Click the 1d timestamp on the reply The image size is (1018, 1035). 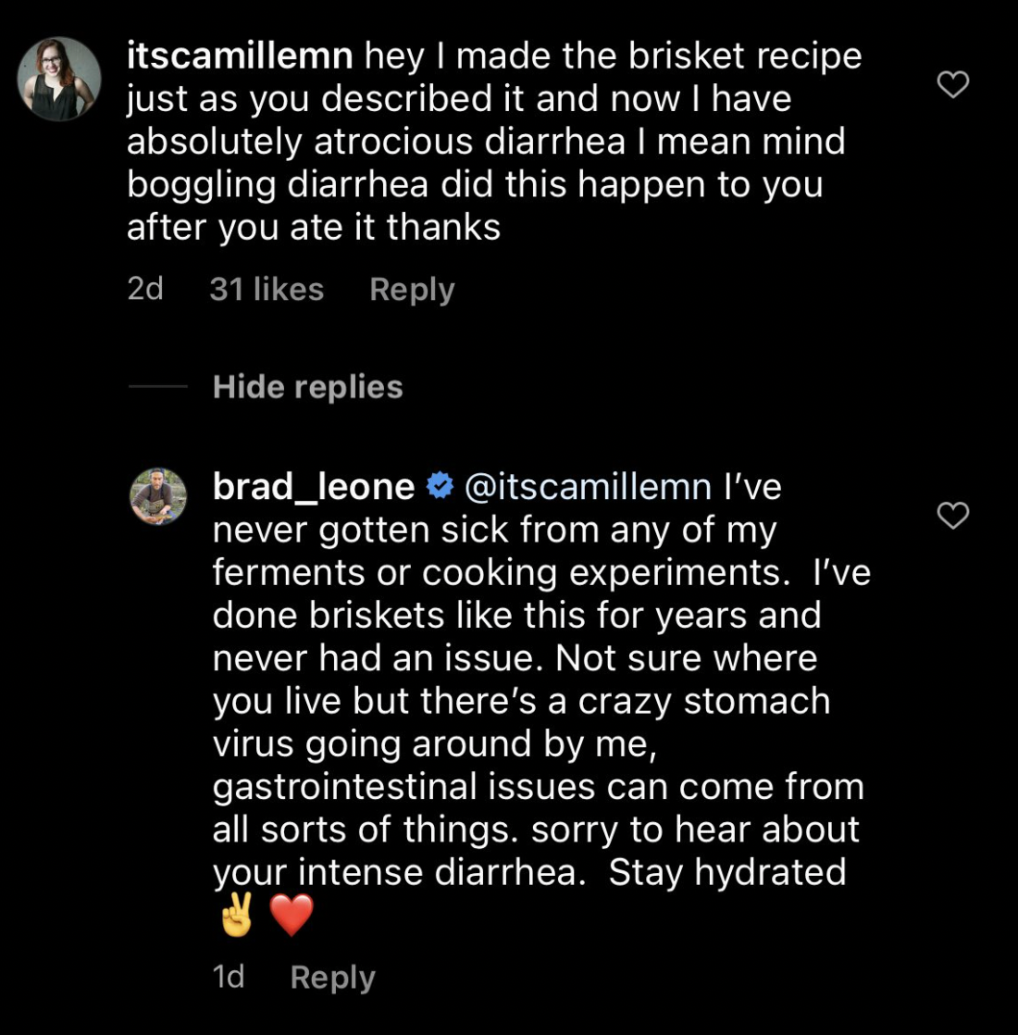[229, 978]
